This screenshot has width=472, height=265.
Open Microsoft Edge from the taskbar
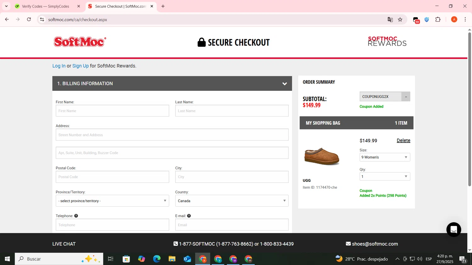157,259
